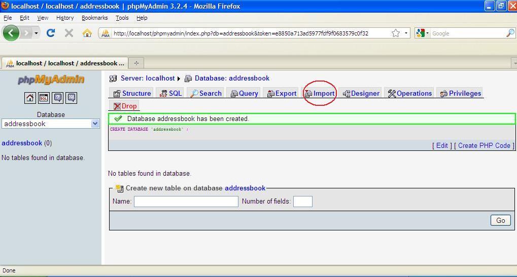Screen dimensions: 517x277
Task: Focus the Number of fields input
Action: click(x=303, y=202)
